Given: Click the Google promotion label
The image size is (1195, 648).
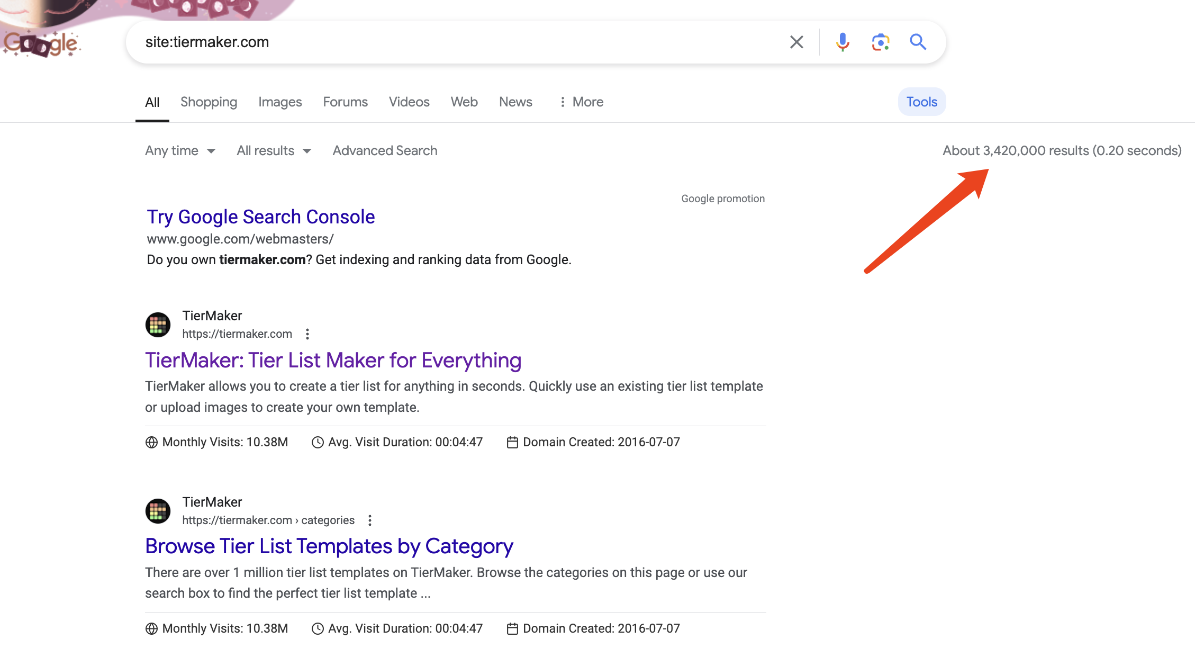Looking at the screenshot, I should 723,199.
